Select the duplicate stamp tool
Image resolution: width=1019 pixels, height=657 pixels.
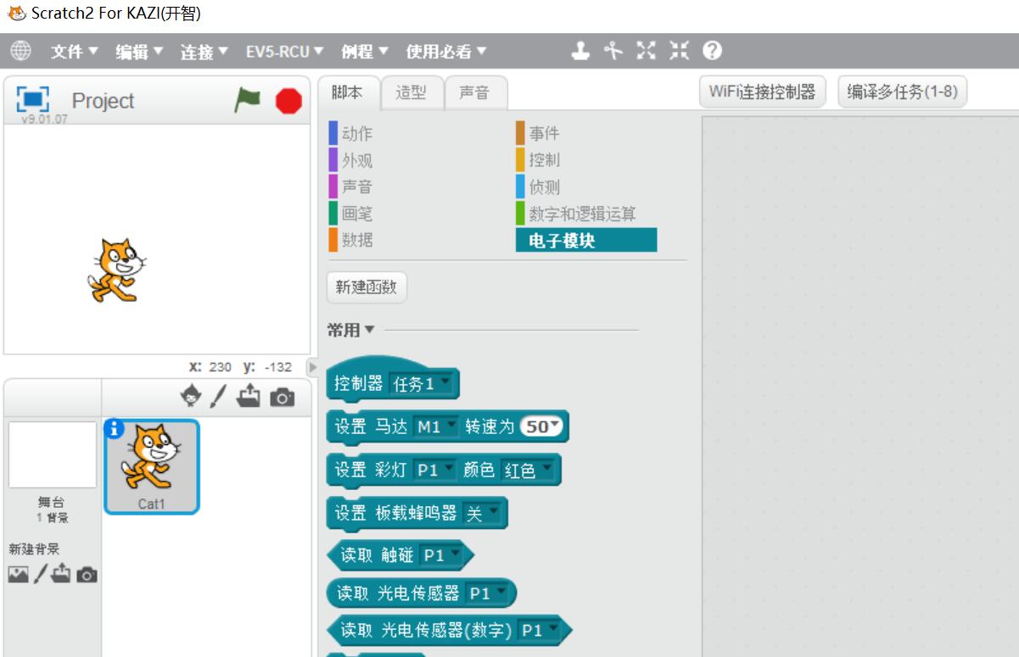(x=580, y=51)
